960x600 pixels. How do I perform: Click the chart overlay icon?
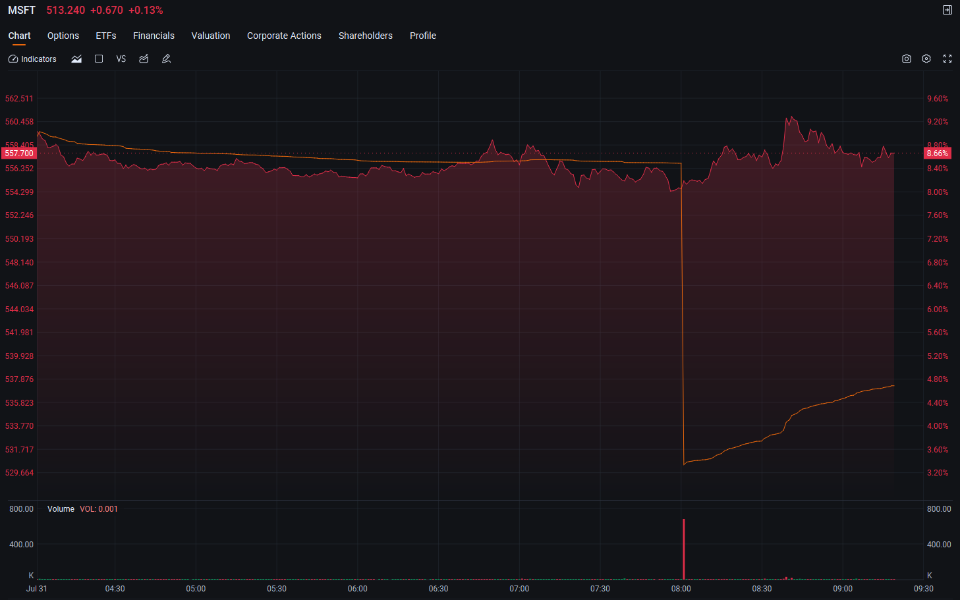point(144,59)
